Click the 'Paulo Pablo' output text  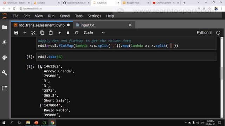[x=56, y=110]
